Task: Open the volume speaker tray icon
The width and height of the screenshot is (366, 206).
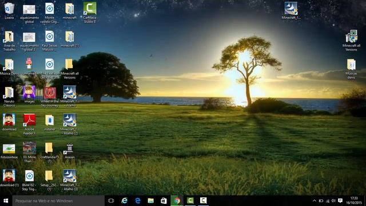Action: [333, 201]
